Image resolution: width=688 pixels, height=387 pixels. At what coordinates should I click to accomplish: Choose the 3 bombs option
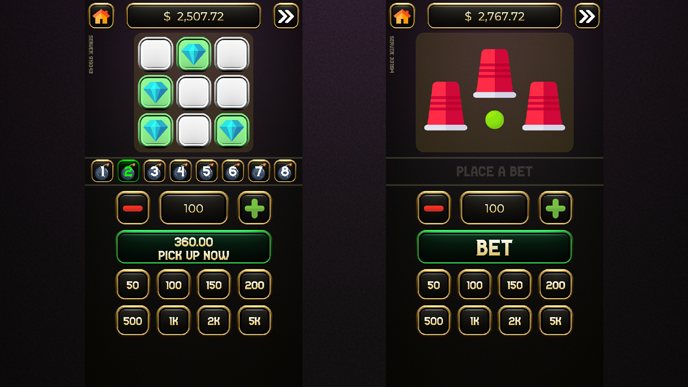[154, 171]
